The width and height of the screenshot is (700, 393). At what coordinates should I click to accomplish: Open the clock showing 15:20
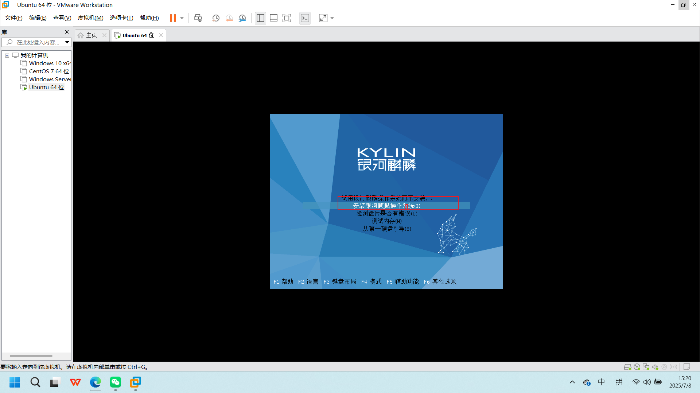pyautogui.click(x=680, y=382)
